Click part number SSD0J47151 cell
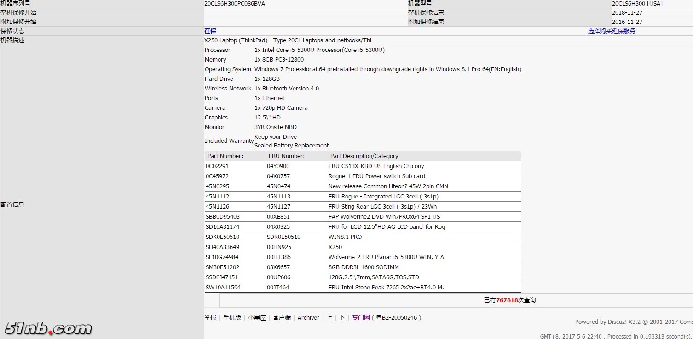This screenshot has width=693, height=339. coord(236,277)
